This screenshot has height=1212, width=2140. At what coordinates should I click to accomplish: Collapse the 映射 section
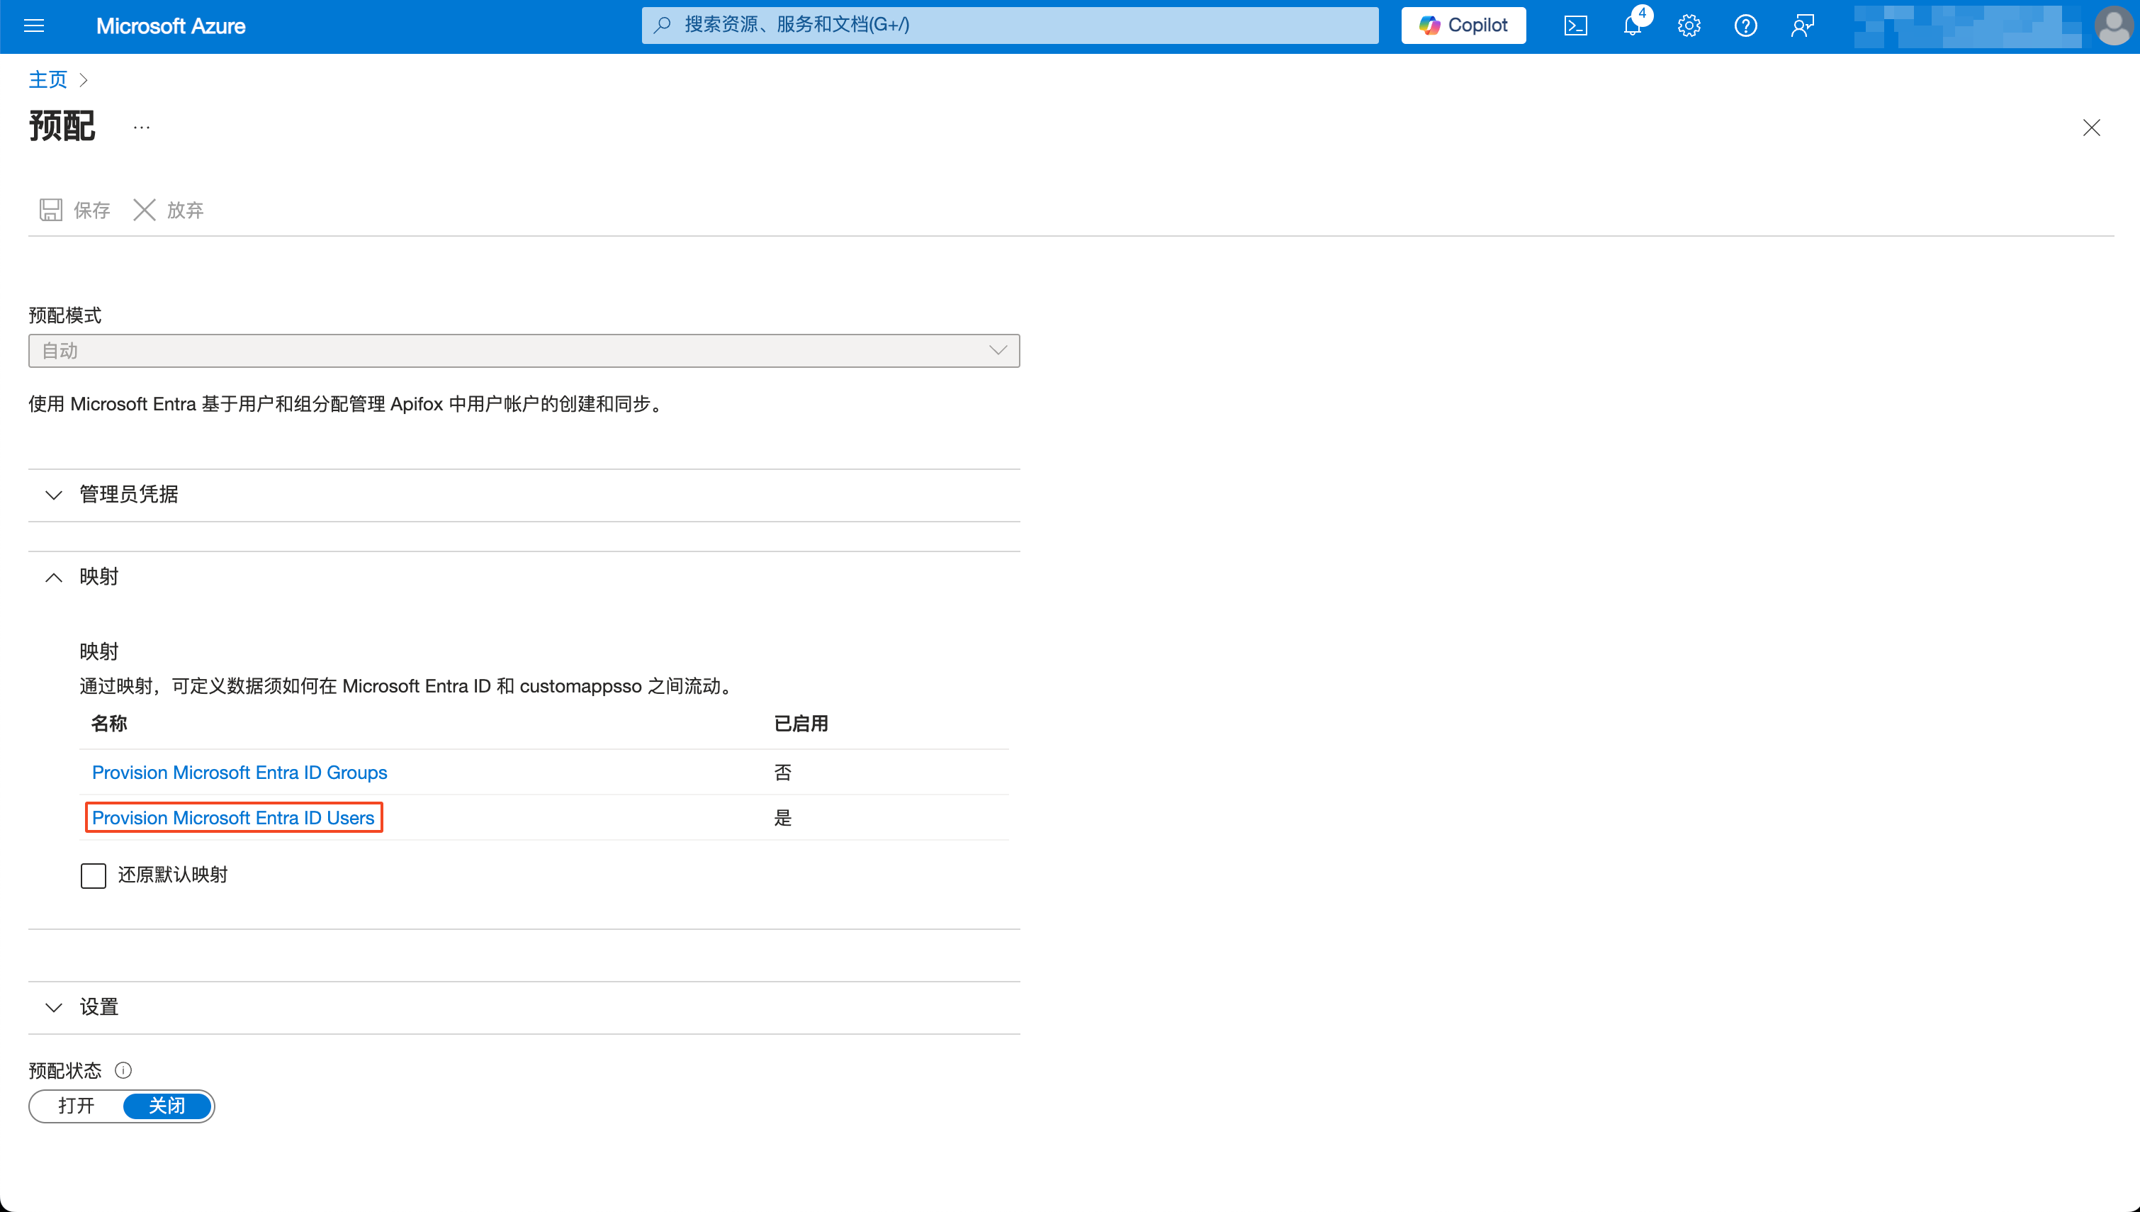pos(53,577)
